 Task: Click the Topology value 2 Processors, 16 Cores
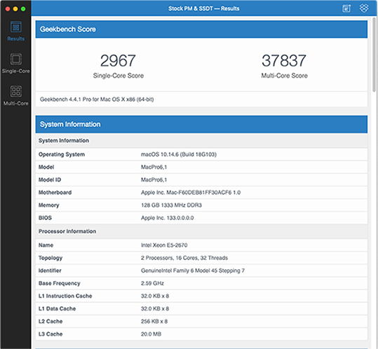tap(184, 258)
